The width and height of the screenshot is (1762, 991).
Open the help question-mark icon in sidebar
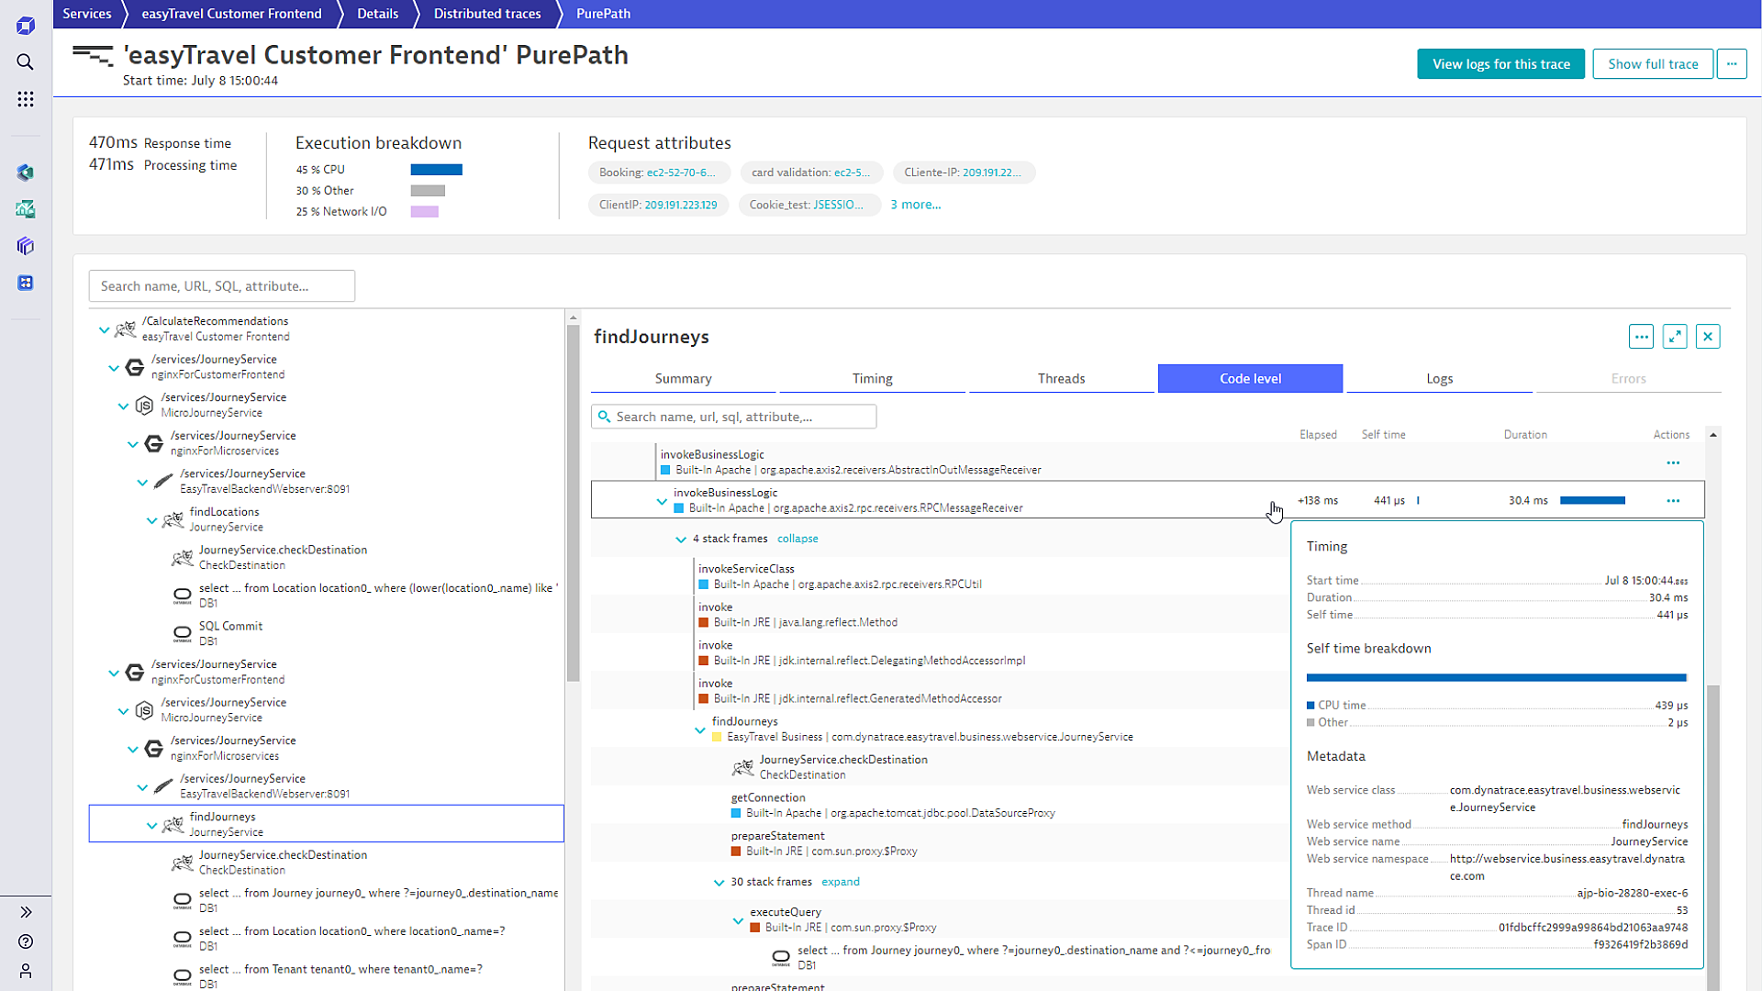tap(26, 941)
